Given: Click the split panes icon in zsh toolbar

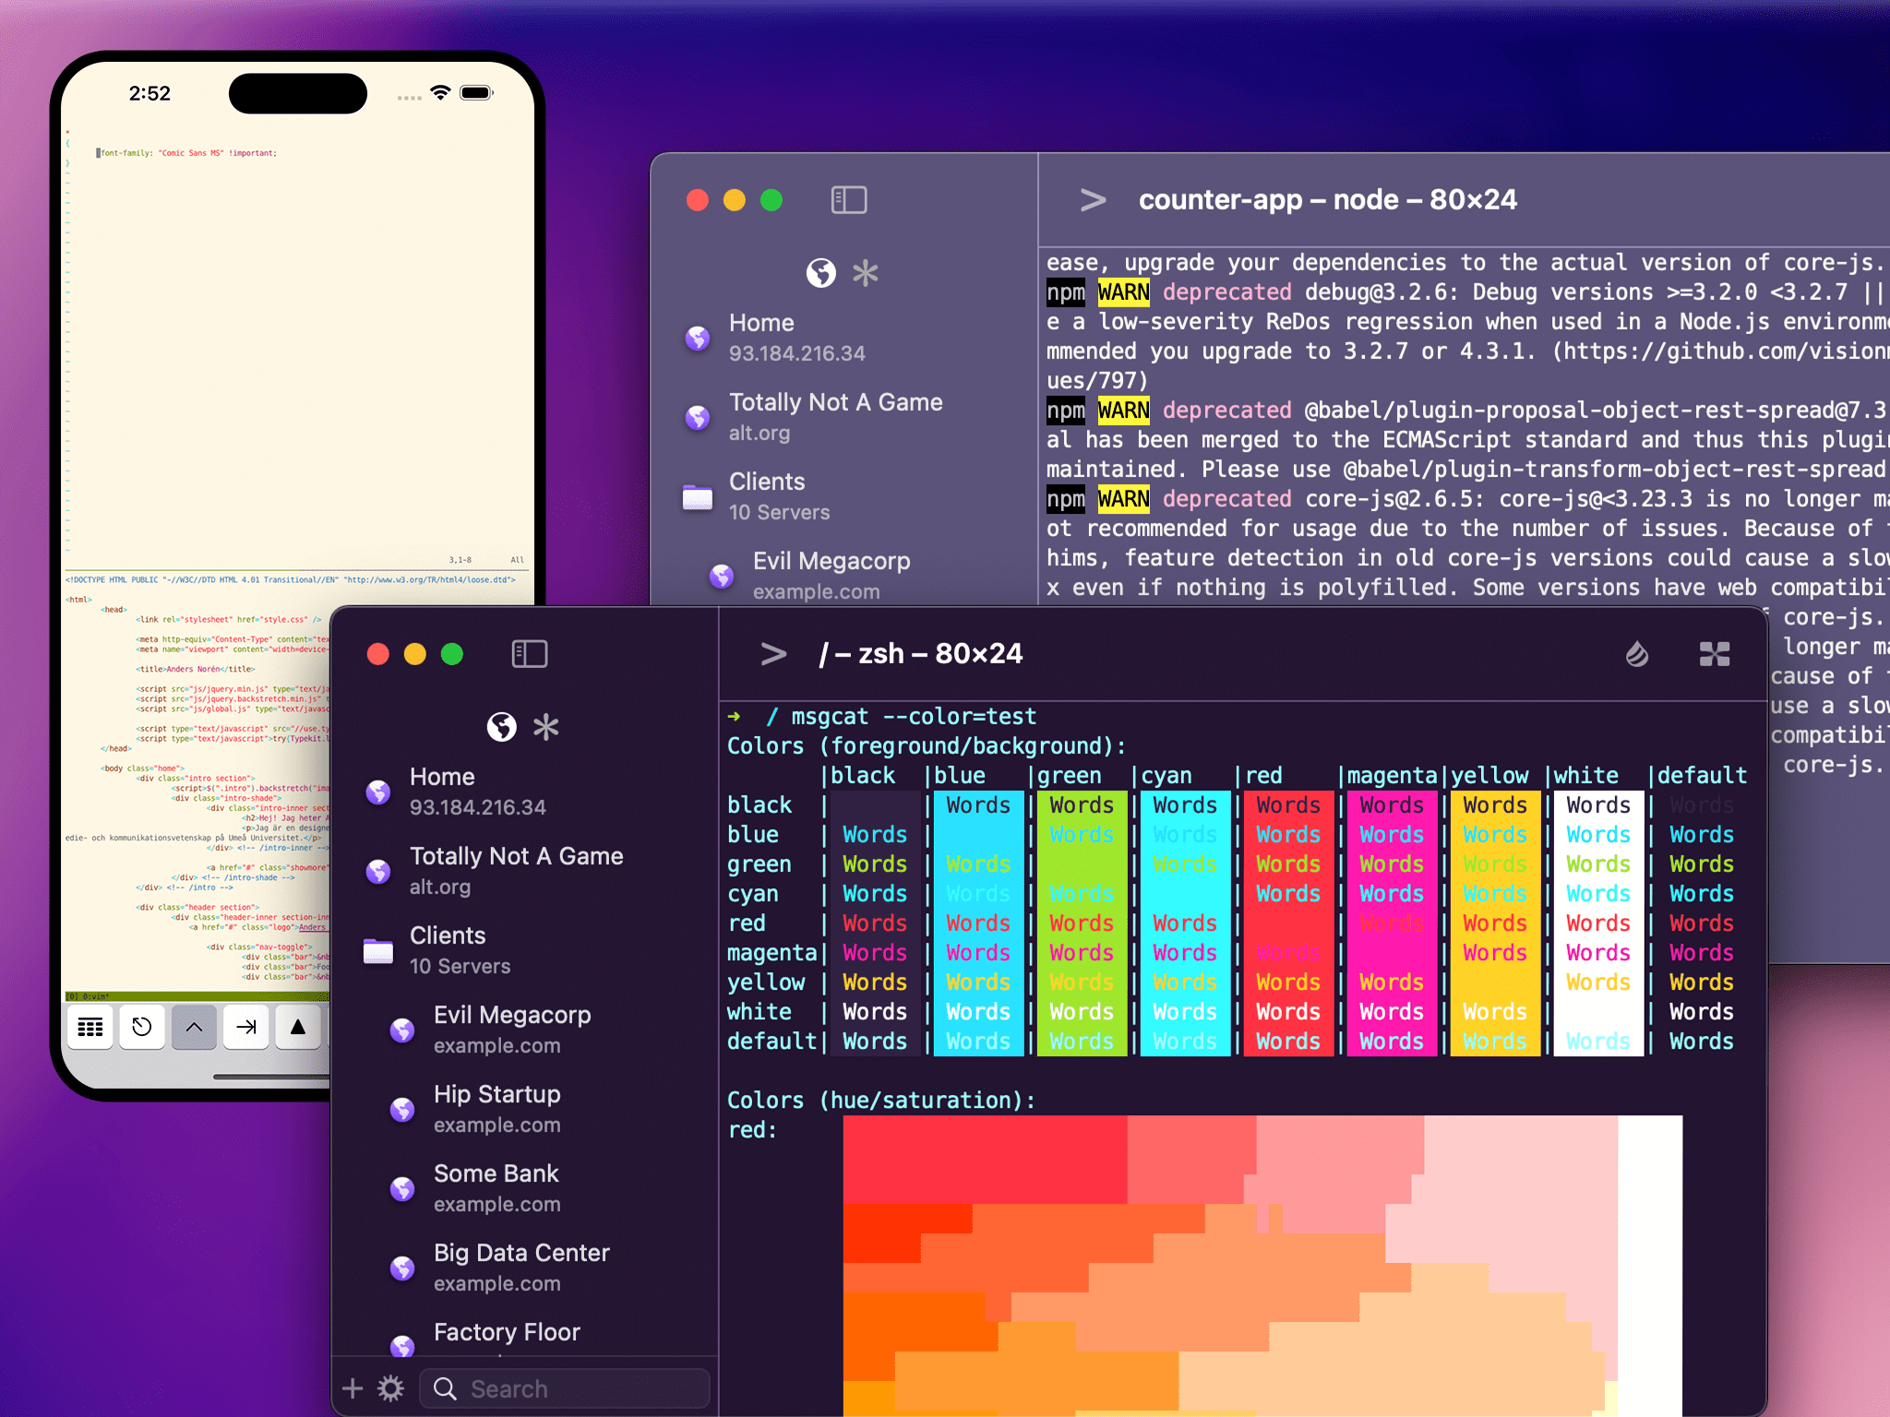Looking at the screenshot, I should (x=1714, y=654).
